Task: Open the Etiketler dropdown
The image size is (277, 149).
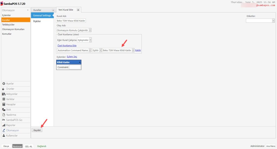Action: click(273, 21)
